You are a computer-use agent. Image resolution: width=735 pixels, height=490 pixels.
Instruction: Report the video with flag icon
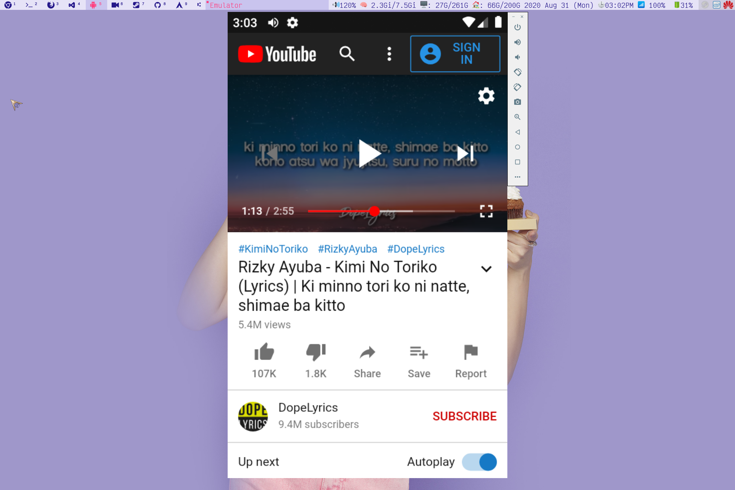[x=471, y=352]
